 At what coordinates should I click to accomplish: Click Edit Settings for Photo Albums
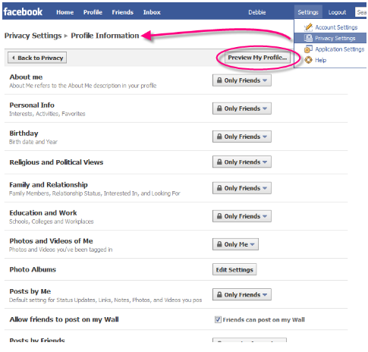234,269
